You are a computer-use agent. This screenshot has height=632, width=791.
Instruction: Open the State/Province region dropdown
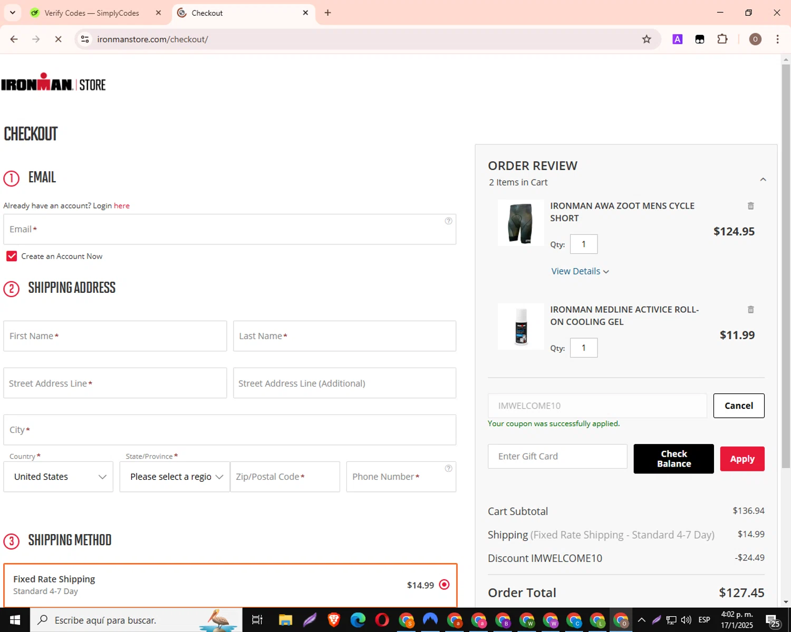tap(175, 477)
